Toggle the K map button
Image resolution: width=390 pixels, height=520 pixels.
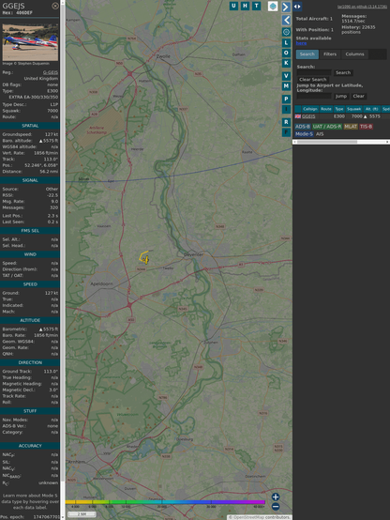pyautogui.click(x=286, y=63)
